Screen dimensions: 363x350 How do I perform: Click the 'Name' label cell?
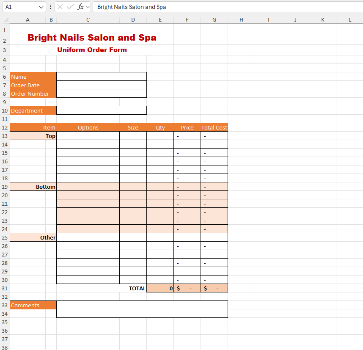pos(33,77)
